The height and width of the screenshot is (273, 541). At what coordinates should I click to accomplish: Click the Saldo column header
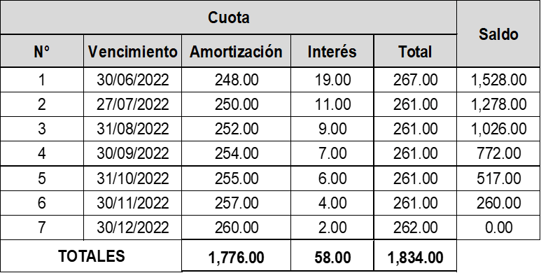(x=498, y=34)
